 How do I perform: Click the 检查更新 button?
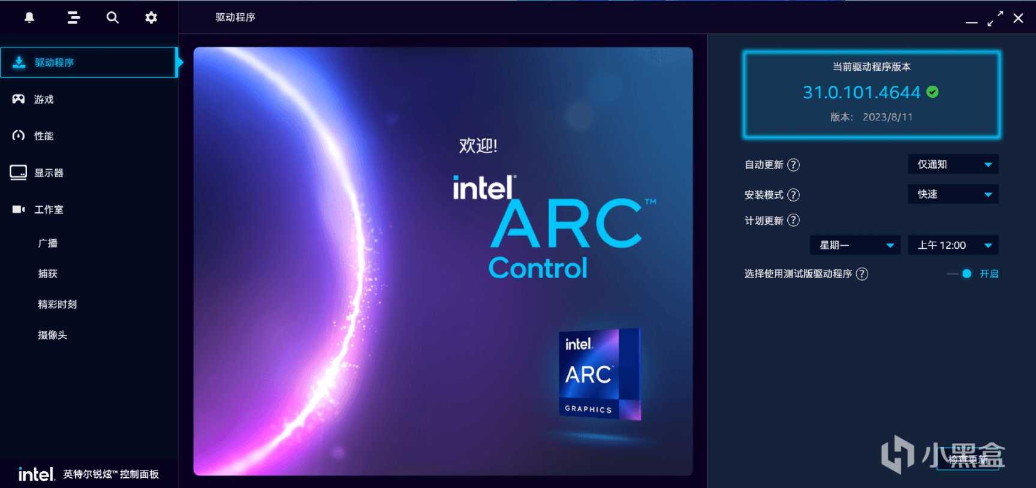coord(968,460)
